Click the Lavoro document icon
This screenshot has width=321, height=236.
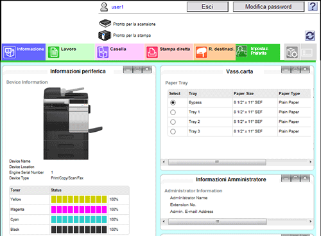[53, 52]
